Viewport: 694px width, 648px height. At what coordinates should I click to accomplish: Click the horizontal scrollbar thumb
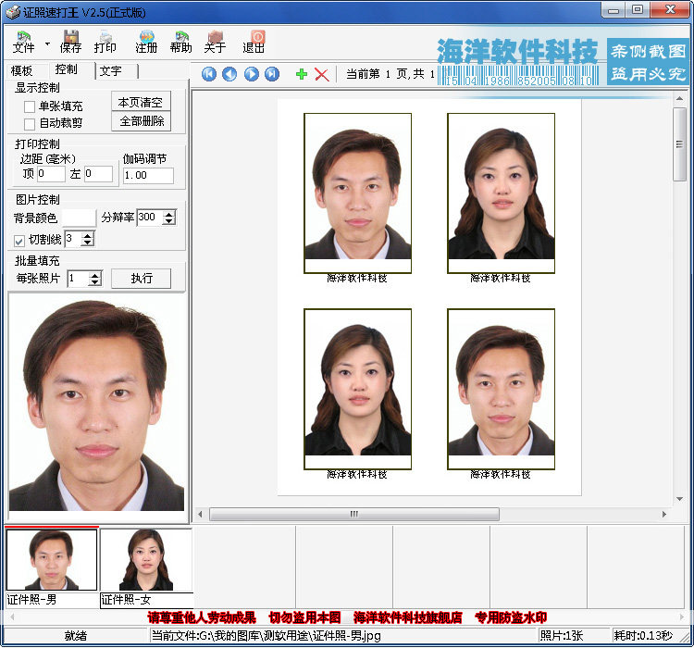coord(354,515)
